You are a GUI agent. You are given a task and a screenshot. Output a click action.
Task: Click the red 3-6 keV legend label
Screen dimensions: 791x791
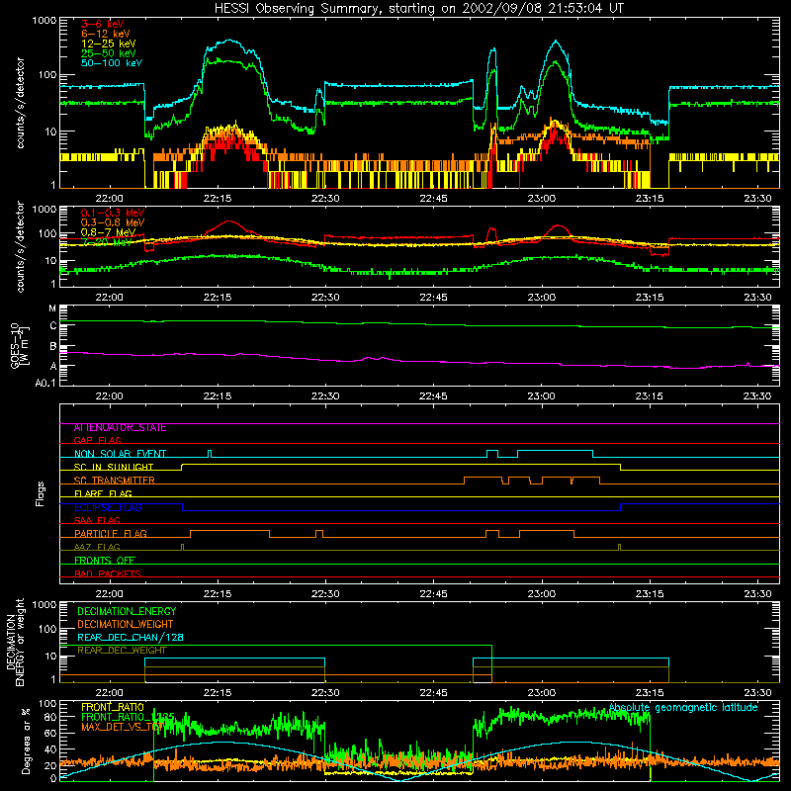[x=103, y=24]
